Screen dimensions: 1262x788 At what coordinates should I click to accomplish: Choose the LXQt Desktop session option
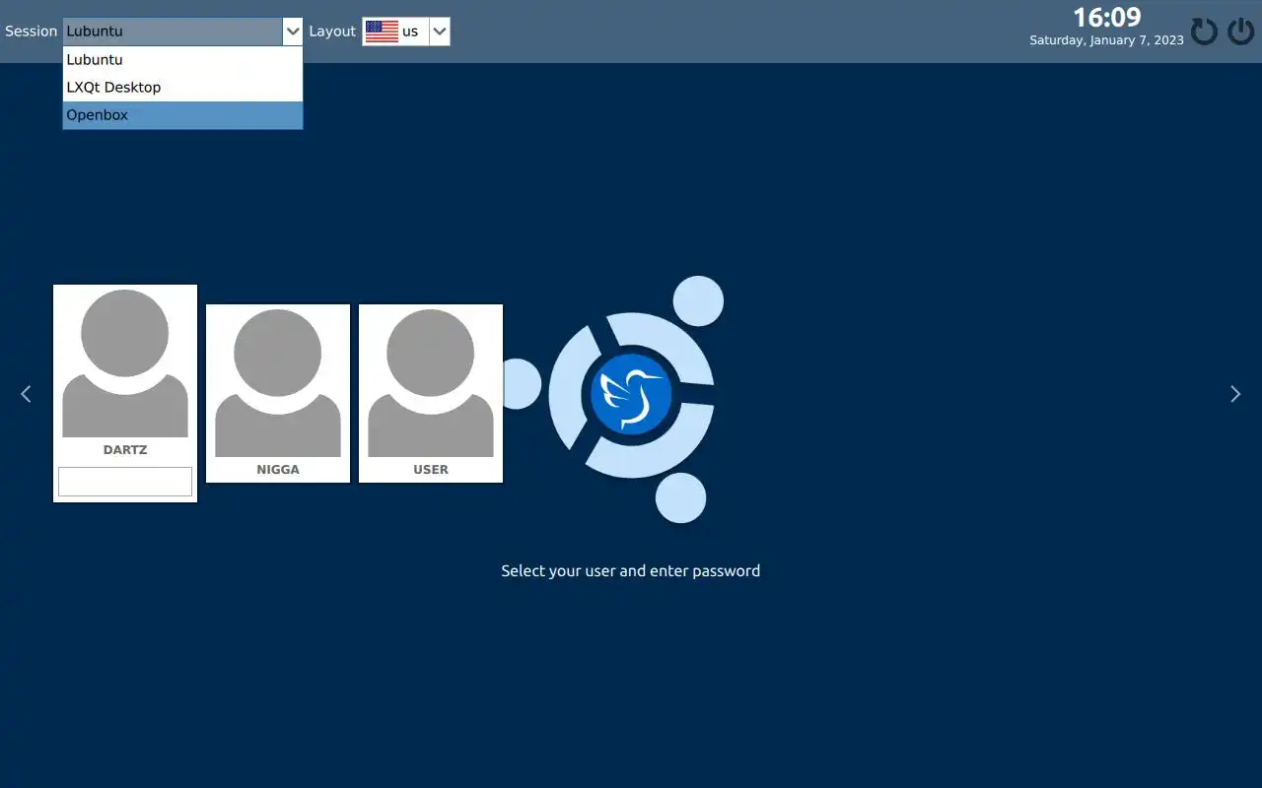[x=182, y=88]
